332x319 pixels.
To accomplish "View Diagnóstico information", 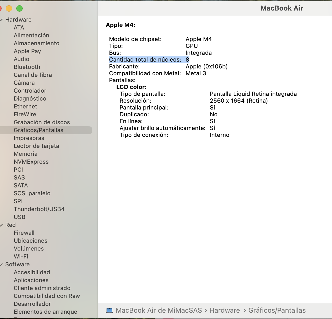I will coord(30,98).
